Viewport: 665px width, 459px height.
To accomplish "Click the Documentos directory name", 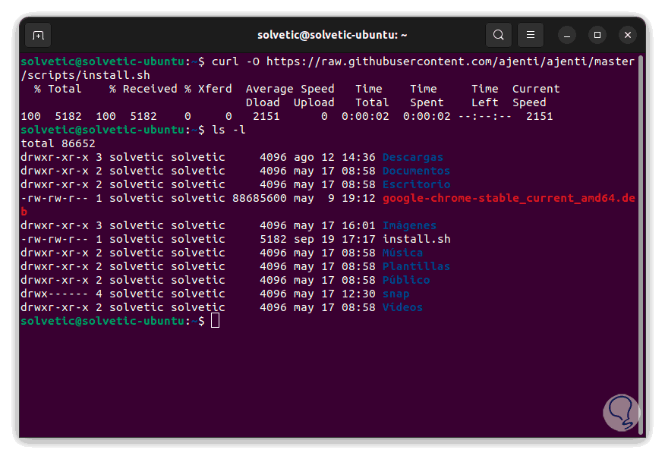I will point(416,171).
